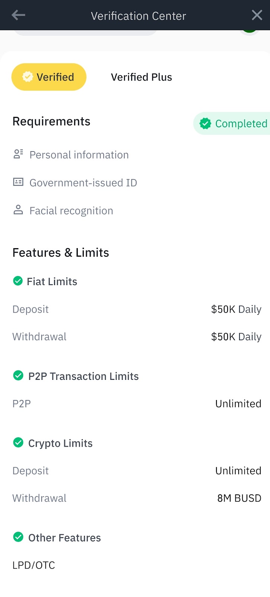Screen dimensions: 270x597
Task: Tap the 8M BUSD withdrawal limit
Action: (x=239, y=498)
